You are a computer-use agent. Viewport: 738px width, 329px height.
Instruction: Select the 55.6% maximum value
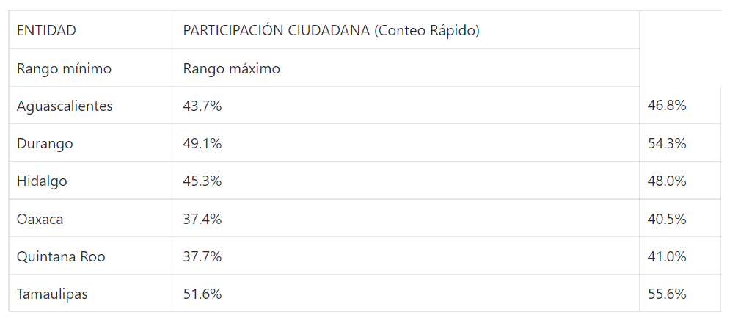click(x=667, y=294)
